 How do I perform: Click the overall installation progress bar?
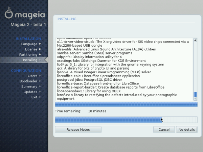coord(126,120)
